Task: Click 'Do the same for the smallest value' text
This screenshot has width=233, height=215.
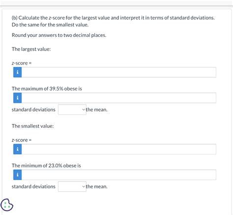Action: pyautogui.click(x=50, y=25)
